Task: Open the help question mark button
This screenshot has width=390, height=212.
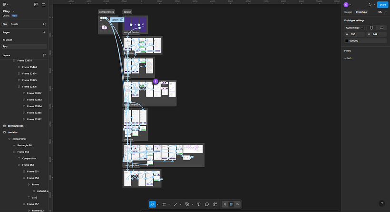Action: pyautogui.click(x=381, y=203)
